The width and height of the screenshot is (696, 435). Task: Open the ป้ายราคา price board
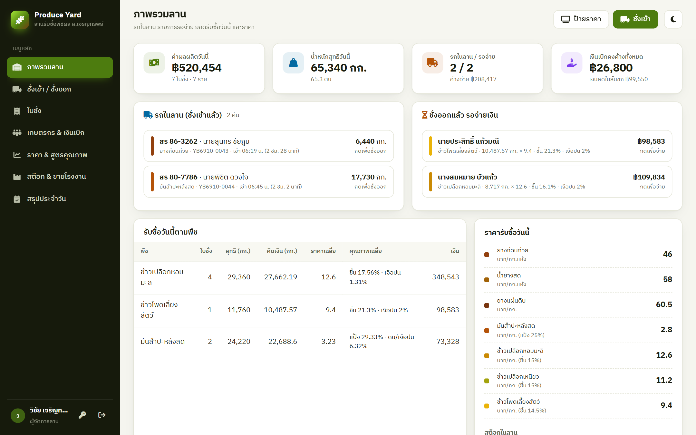pyautogui.click(x=581, y=19)
